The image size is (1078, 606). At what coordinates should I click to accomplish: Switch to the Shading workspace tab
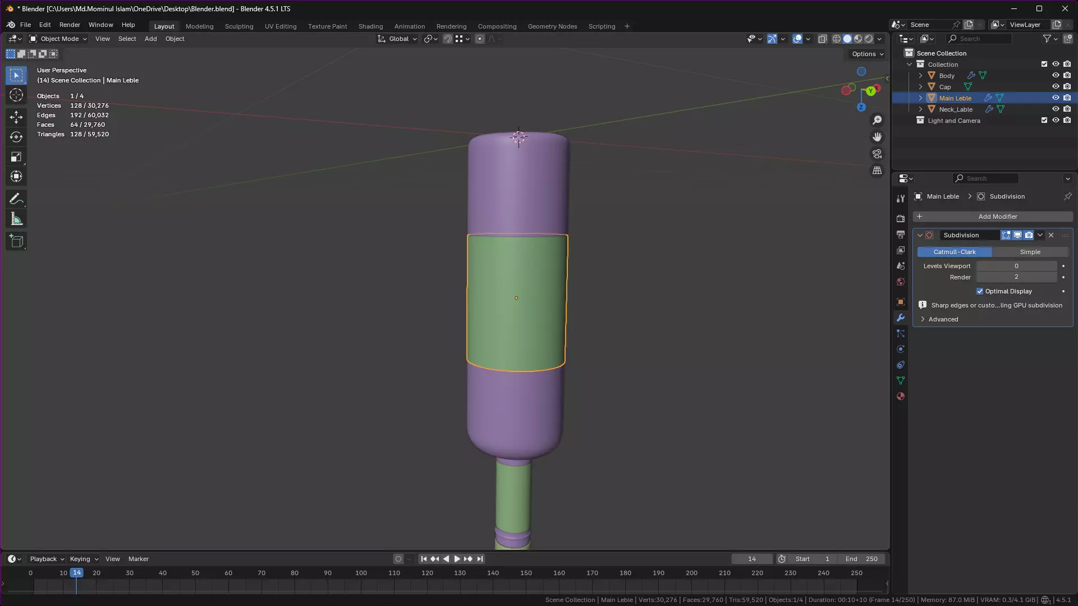[370, 26]
